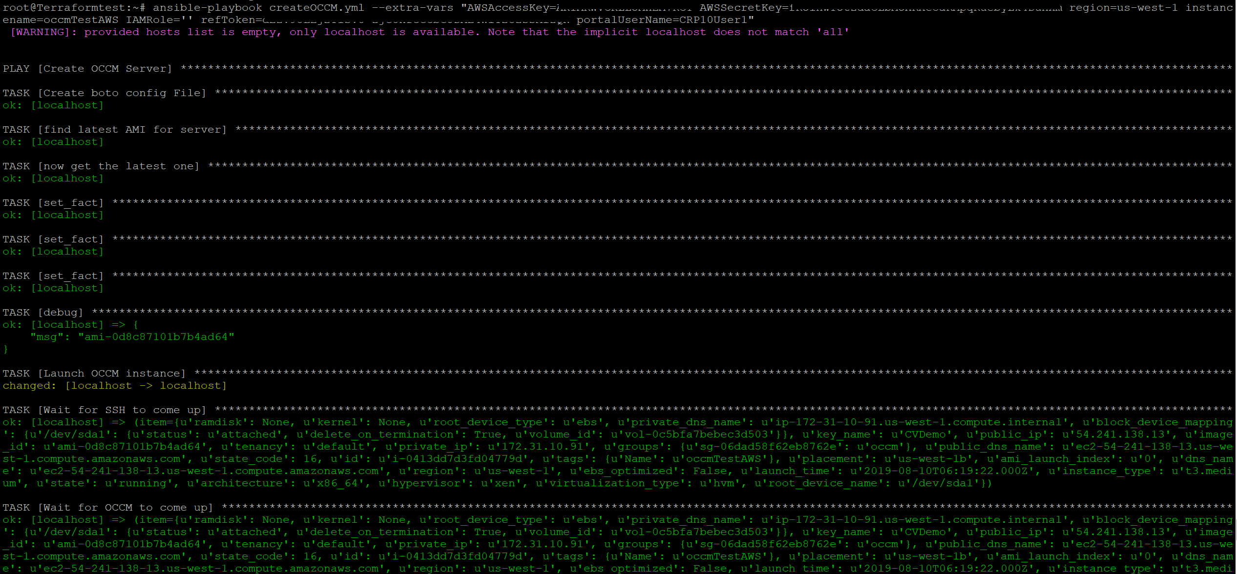Select the changed: [localhost -> localhost] status line
The height and width of the screenshot is (574, 1237).
click(x=115, y=385)
